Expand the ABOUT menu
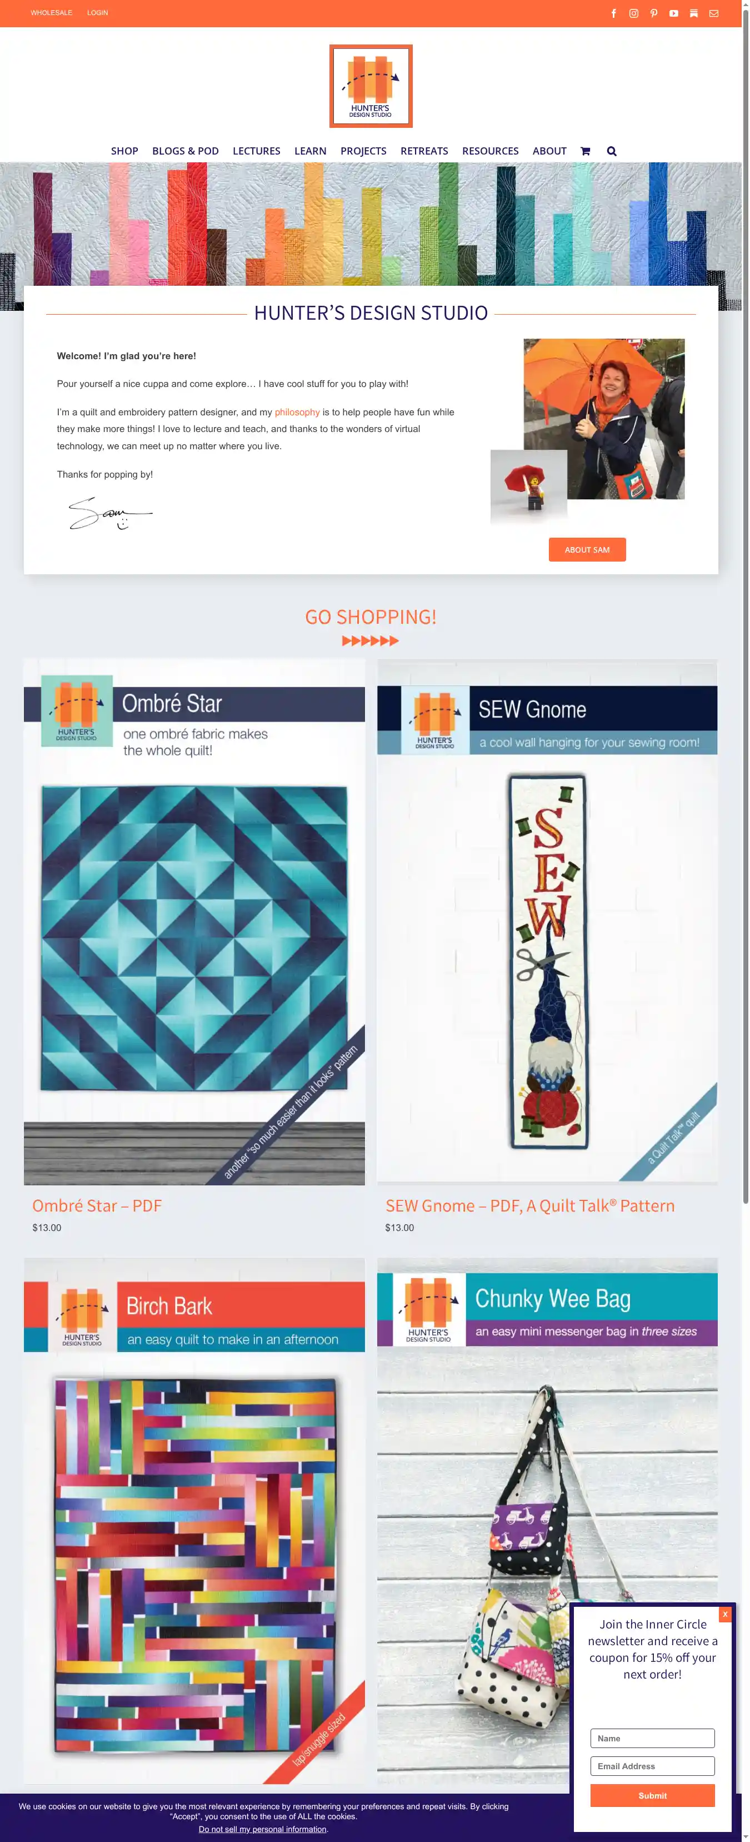750x1842 pixels. pyautogui.click(x=549, y=151)
